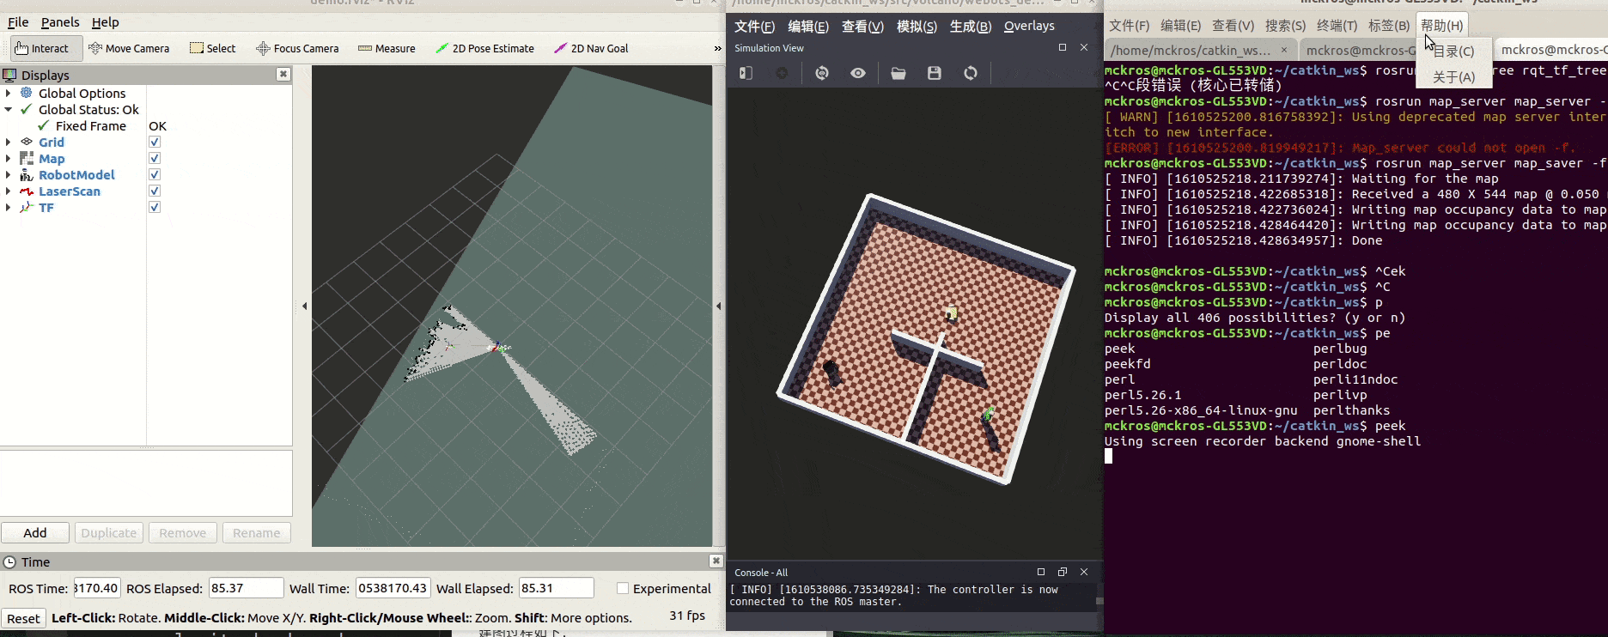Click the Webots restore viewpoint icon
The image size is (1608, 637).
pos(822,74)
